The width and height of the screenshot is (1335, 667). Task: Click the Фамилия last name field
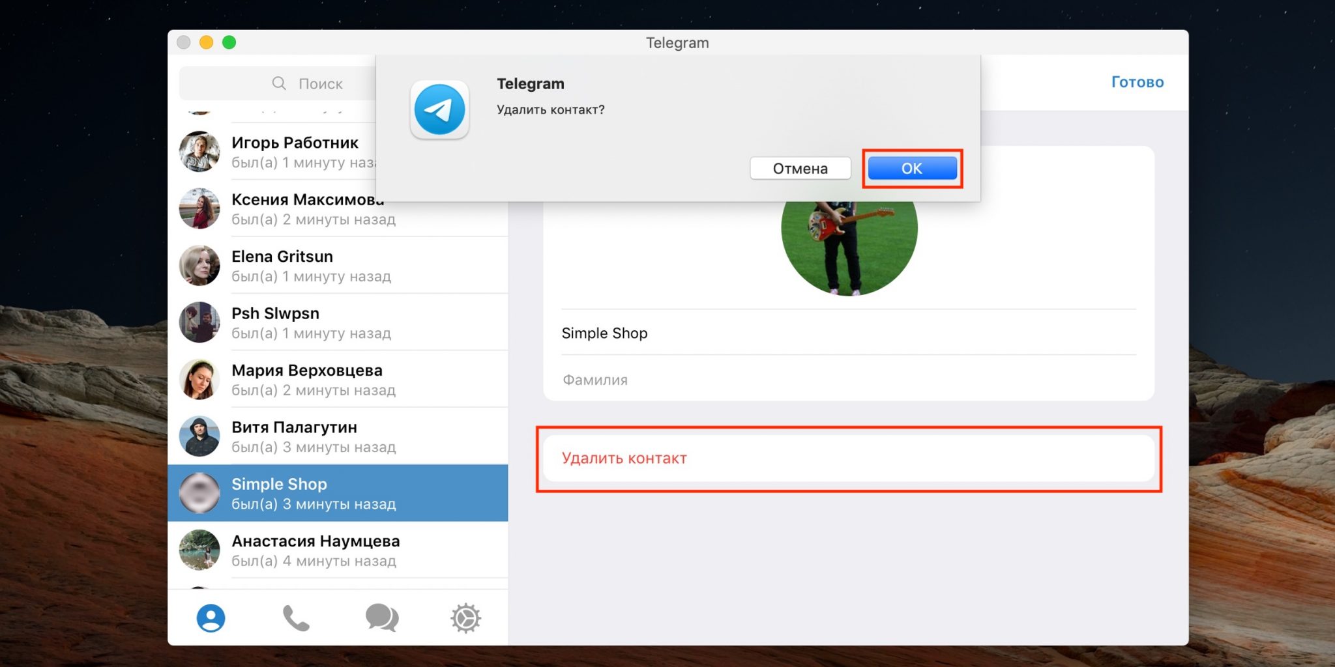tap(847, 380)
